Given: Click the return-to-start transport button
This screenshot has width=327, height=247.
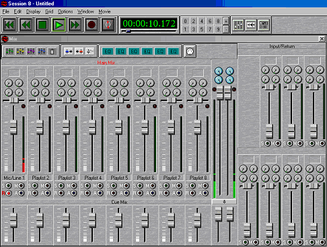Looking at the screenshot, I should [9, 25].
